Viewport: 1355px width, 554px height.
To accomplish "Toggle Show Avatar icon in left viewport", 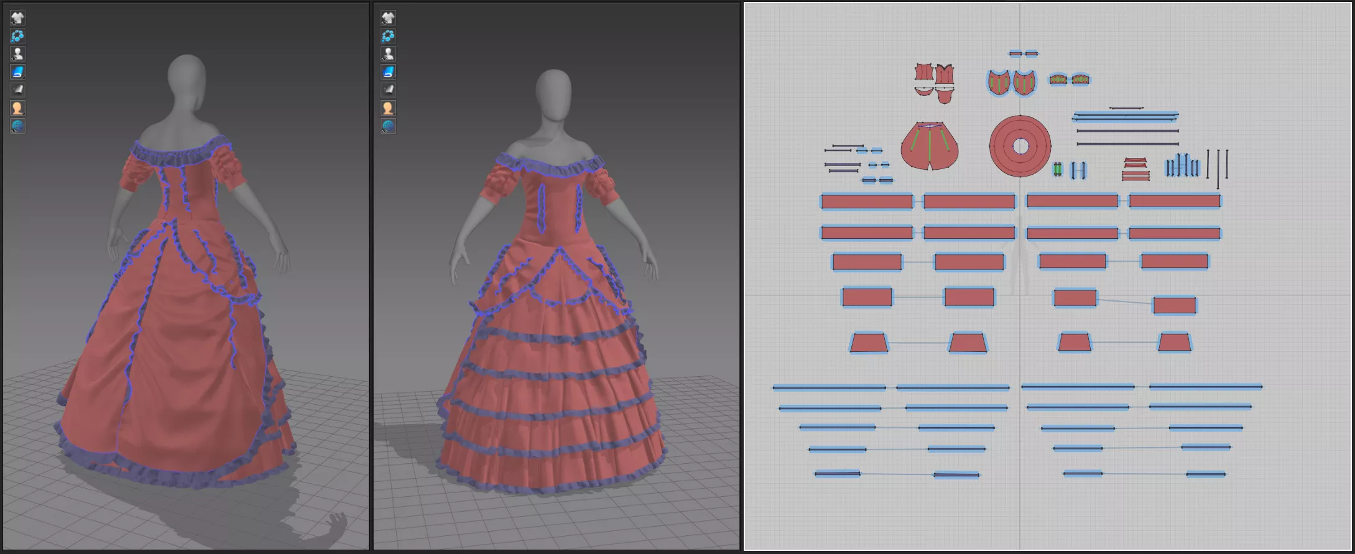I will [17, 54].
